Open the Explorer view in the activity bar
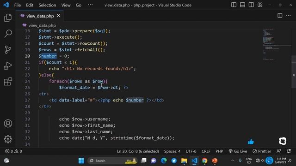Screen dimensions: 296x166 pyautogui.click(x=8, y=18)
